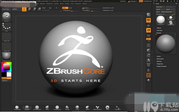The image size is (179, 112).
Task: Toggle Local symmetry button
Action: coord(149,30)
